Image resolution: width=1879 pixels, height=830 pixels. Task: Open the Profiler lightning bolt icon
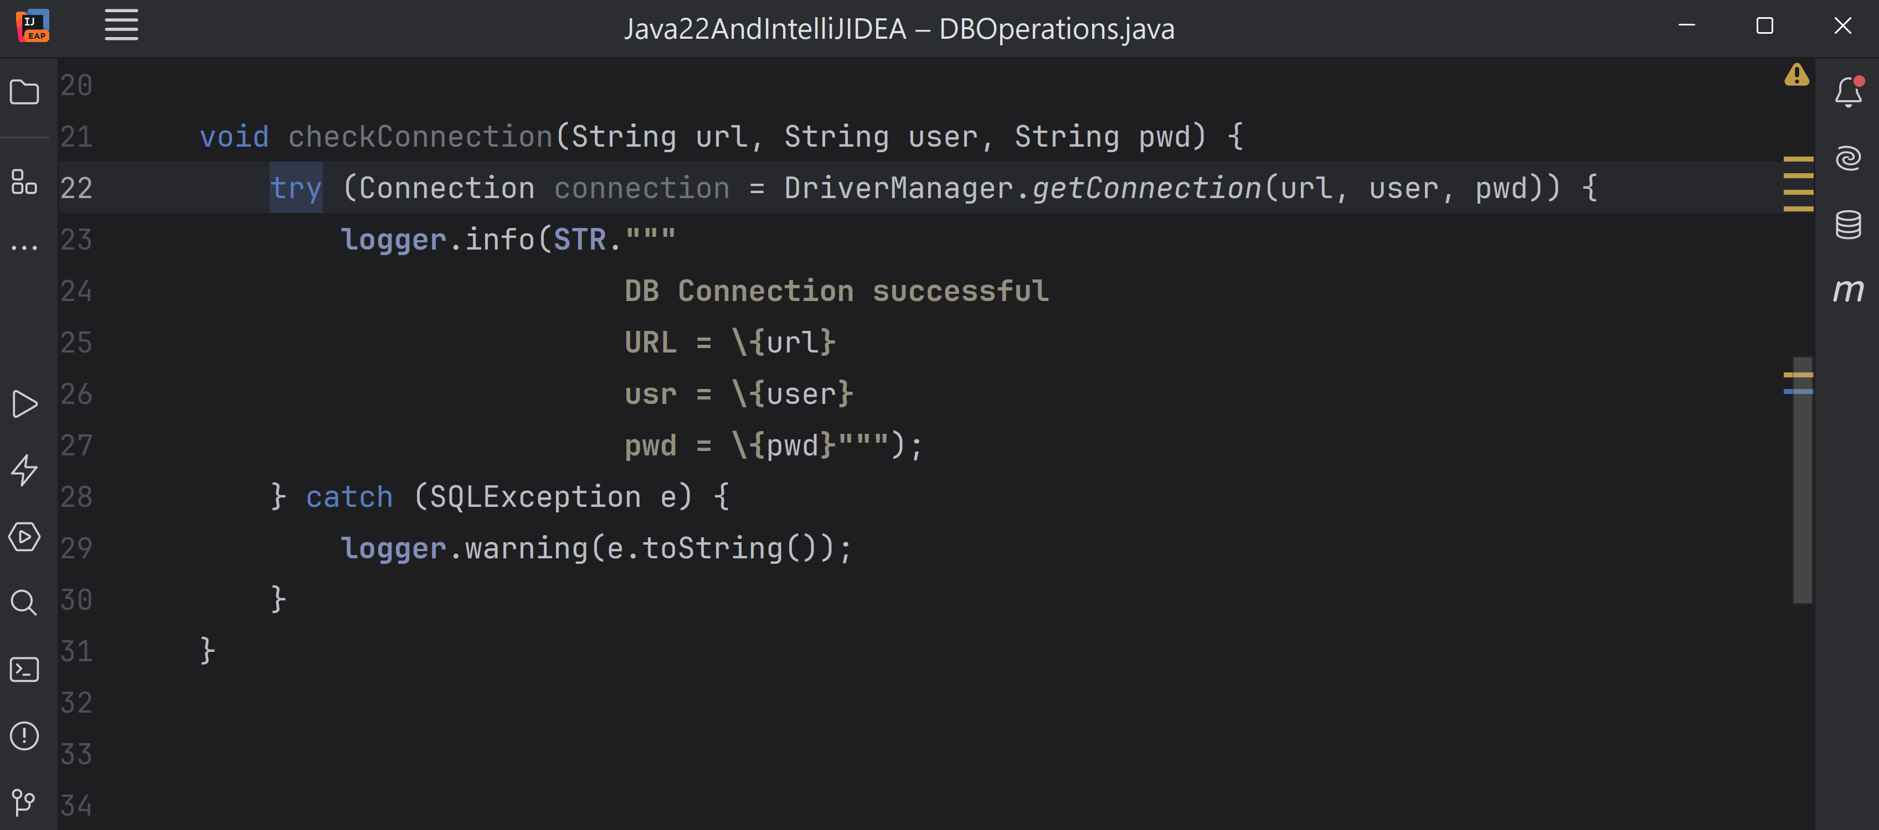pos(24,470)
